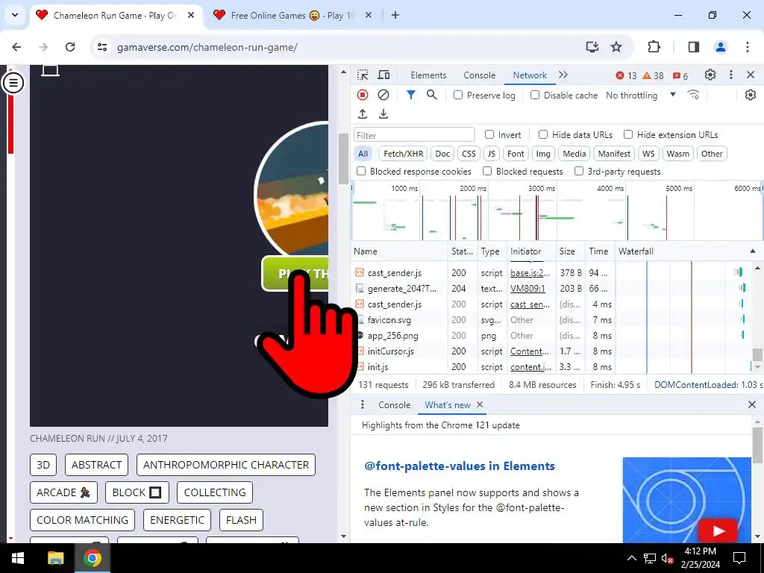Install app icon in address bar

pyautogui.click(x=592, y=47)
